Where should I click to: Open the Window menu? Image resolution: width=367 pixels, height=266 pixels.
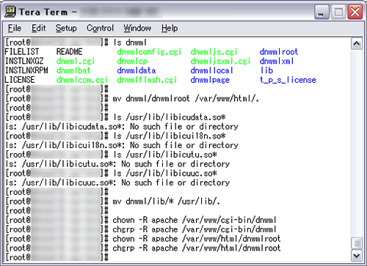click(137, 28)
